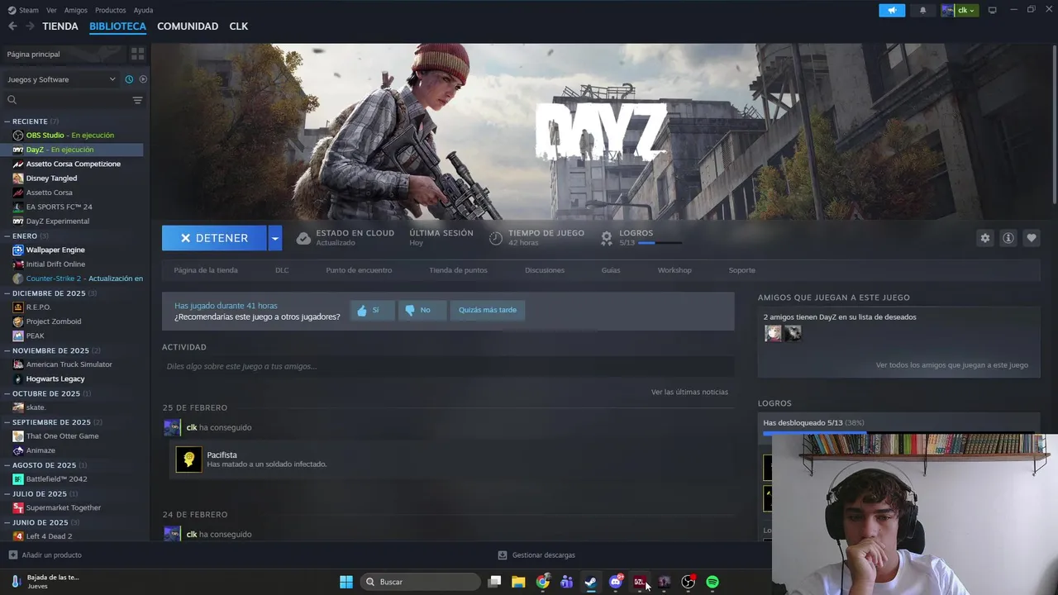The image size is (1058, 595).
Task: Go to the COMUNIDAD section
Action: tap(188, 26)
